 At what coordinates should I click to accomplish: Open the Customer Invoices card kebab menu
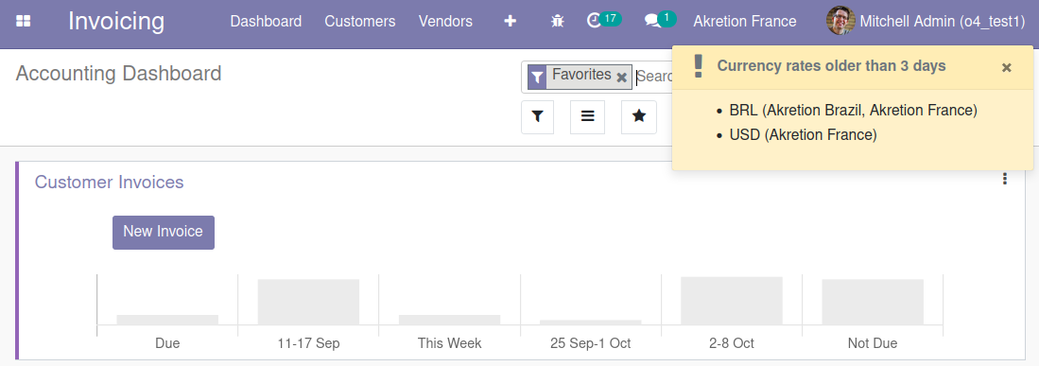click(x=1005, y=179)
